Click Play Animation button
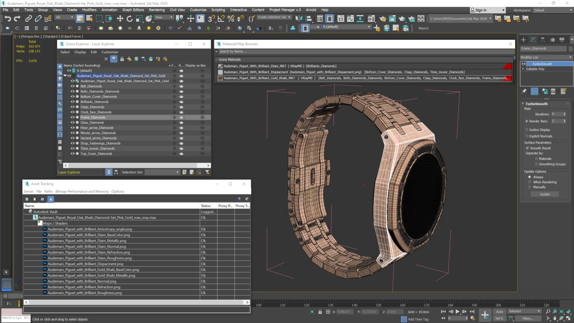The image size is (574, 323). click(457, 312)
